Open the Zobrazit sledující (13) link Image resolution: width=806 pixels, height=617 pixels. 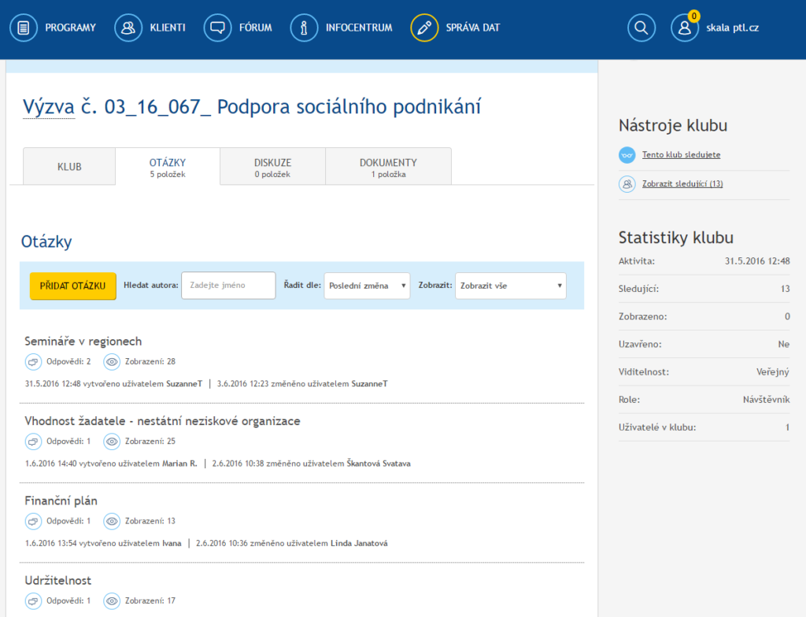(682, 184)
